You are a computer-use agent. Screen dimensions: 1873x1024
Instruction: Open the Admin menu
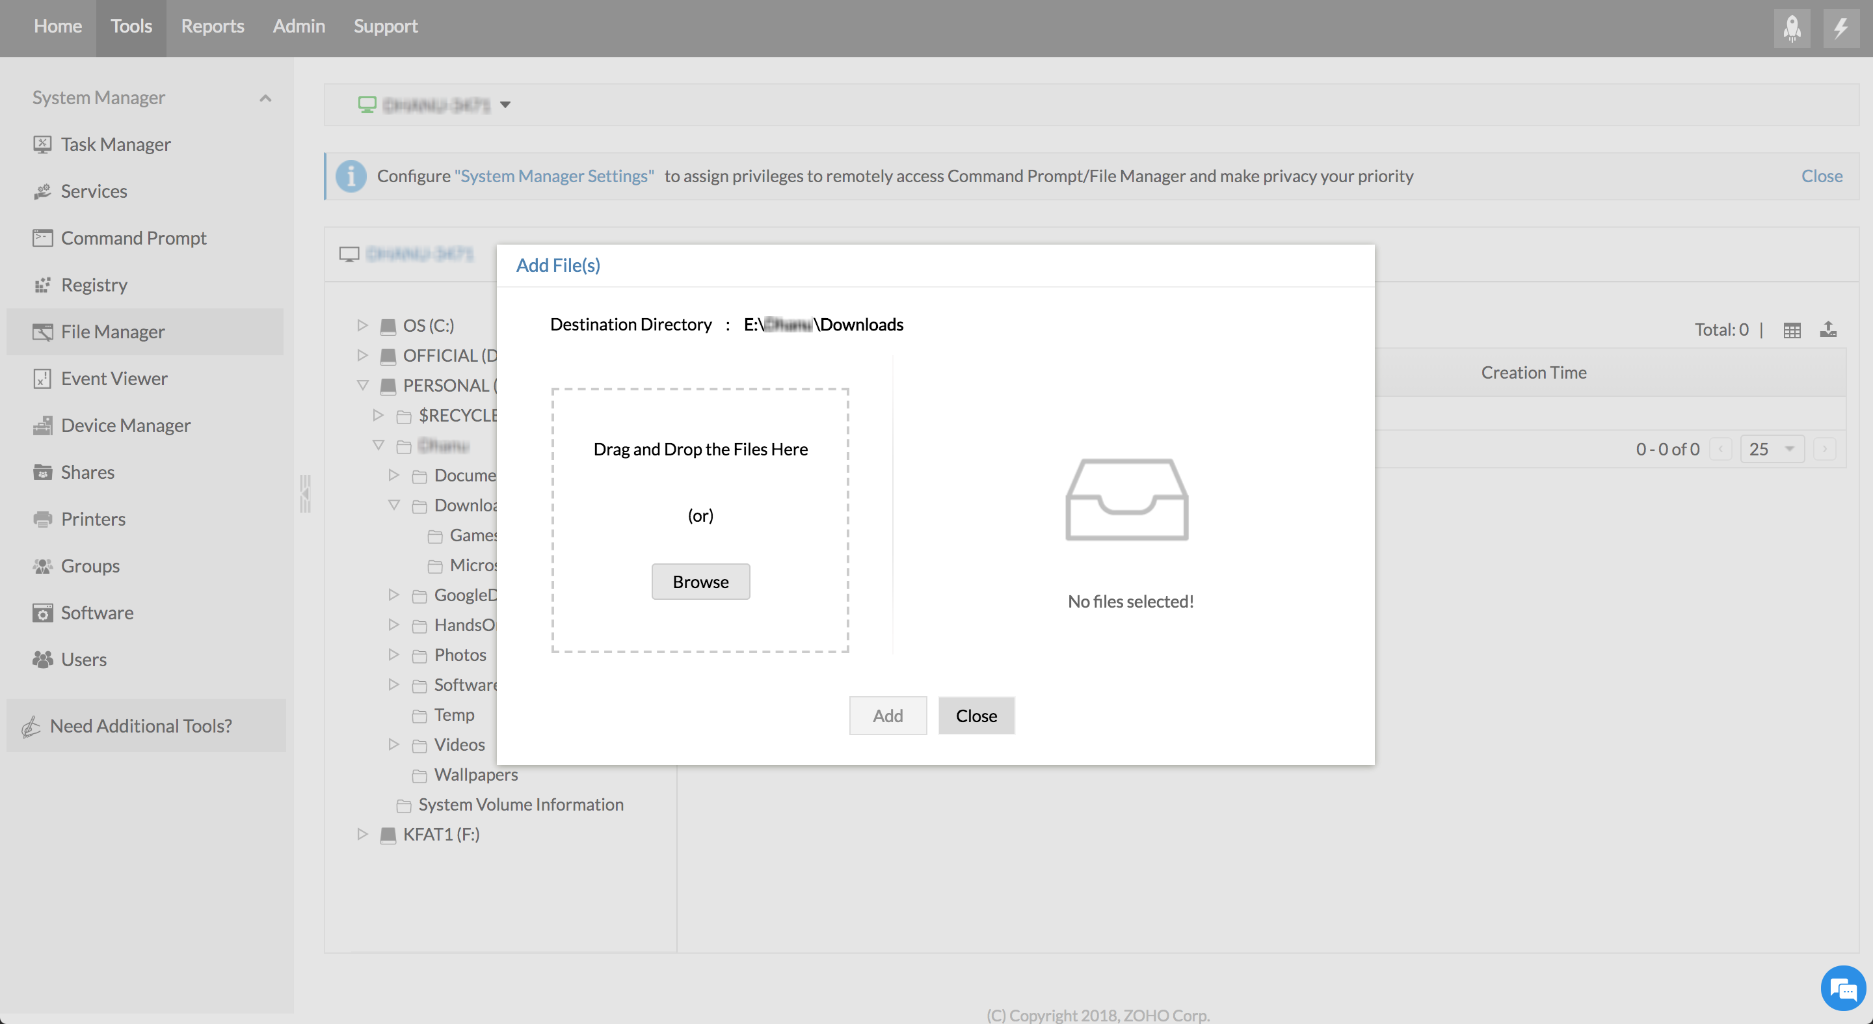pos(299,26)
